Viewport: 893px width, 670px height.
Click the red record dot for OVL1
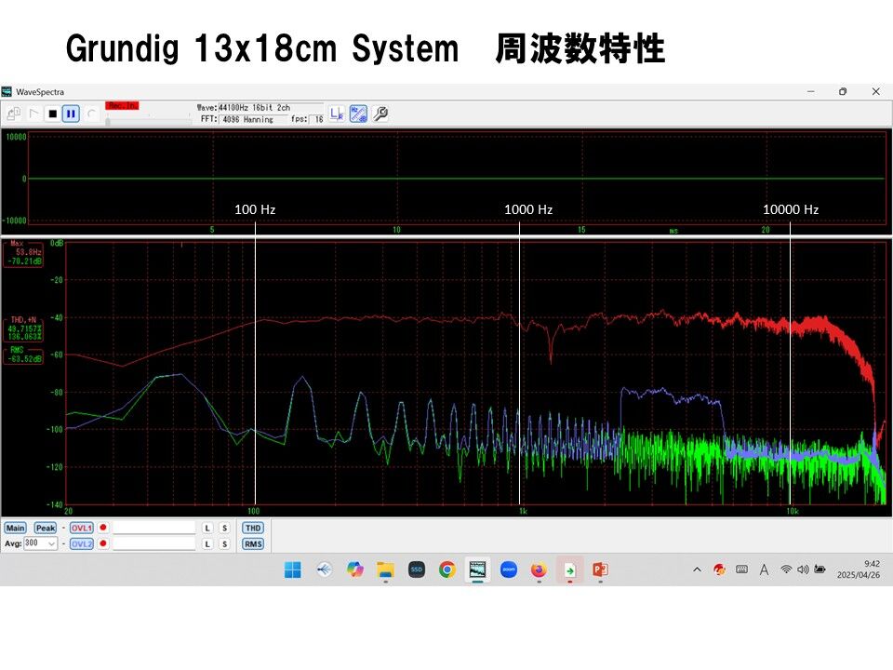pyautogui.click(x=103, y=528)
